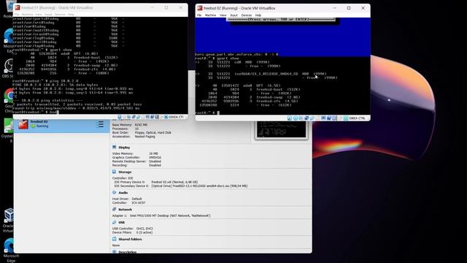Click VMSVGA graphics controller value
The image size is (467, 263).
tap(155, 158)
